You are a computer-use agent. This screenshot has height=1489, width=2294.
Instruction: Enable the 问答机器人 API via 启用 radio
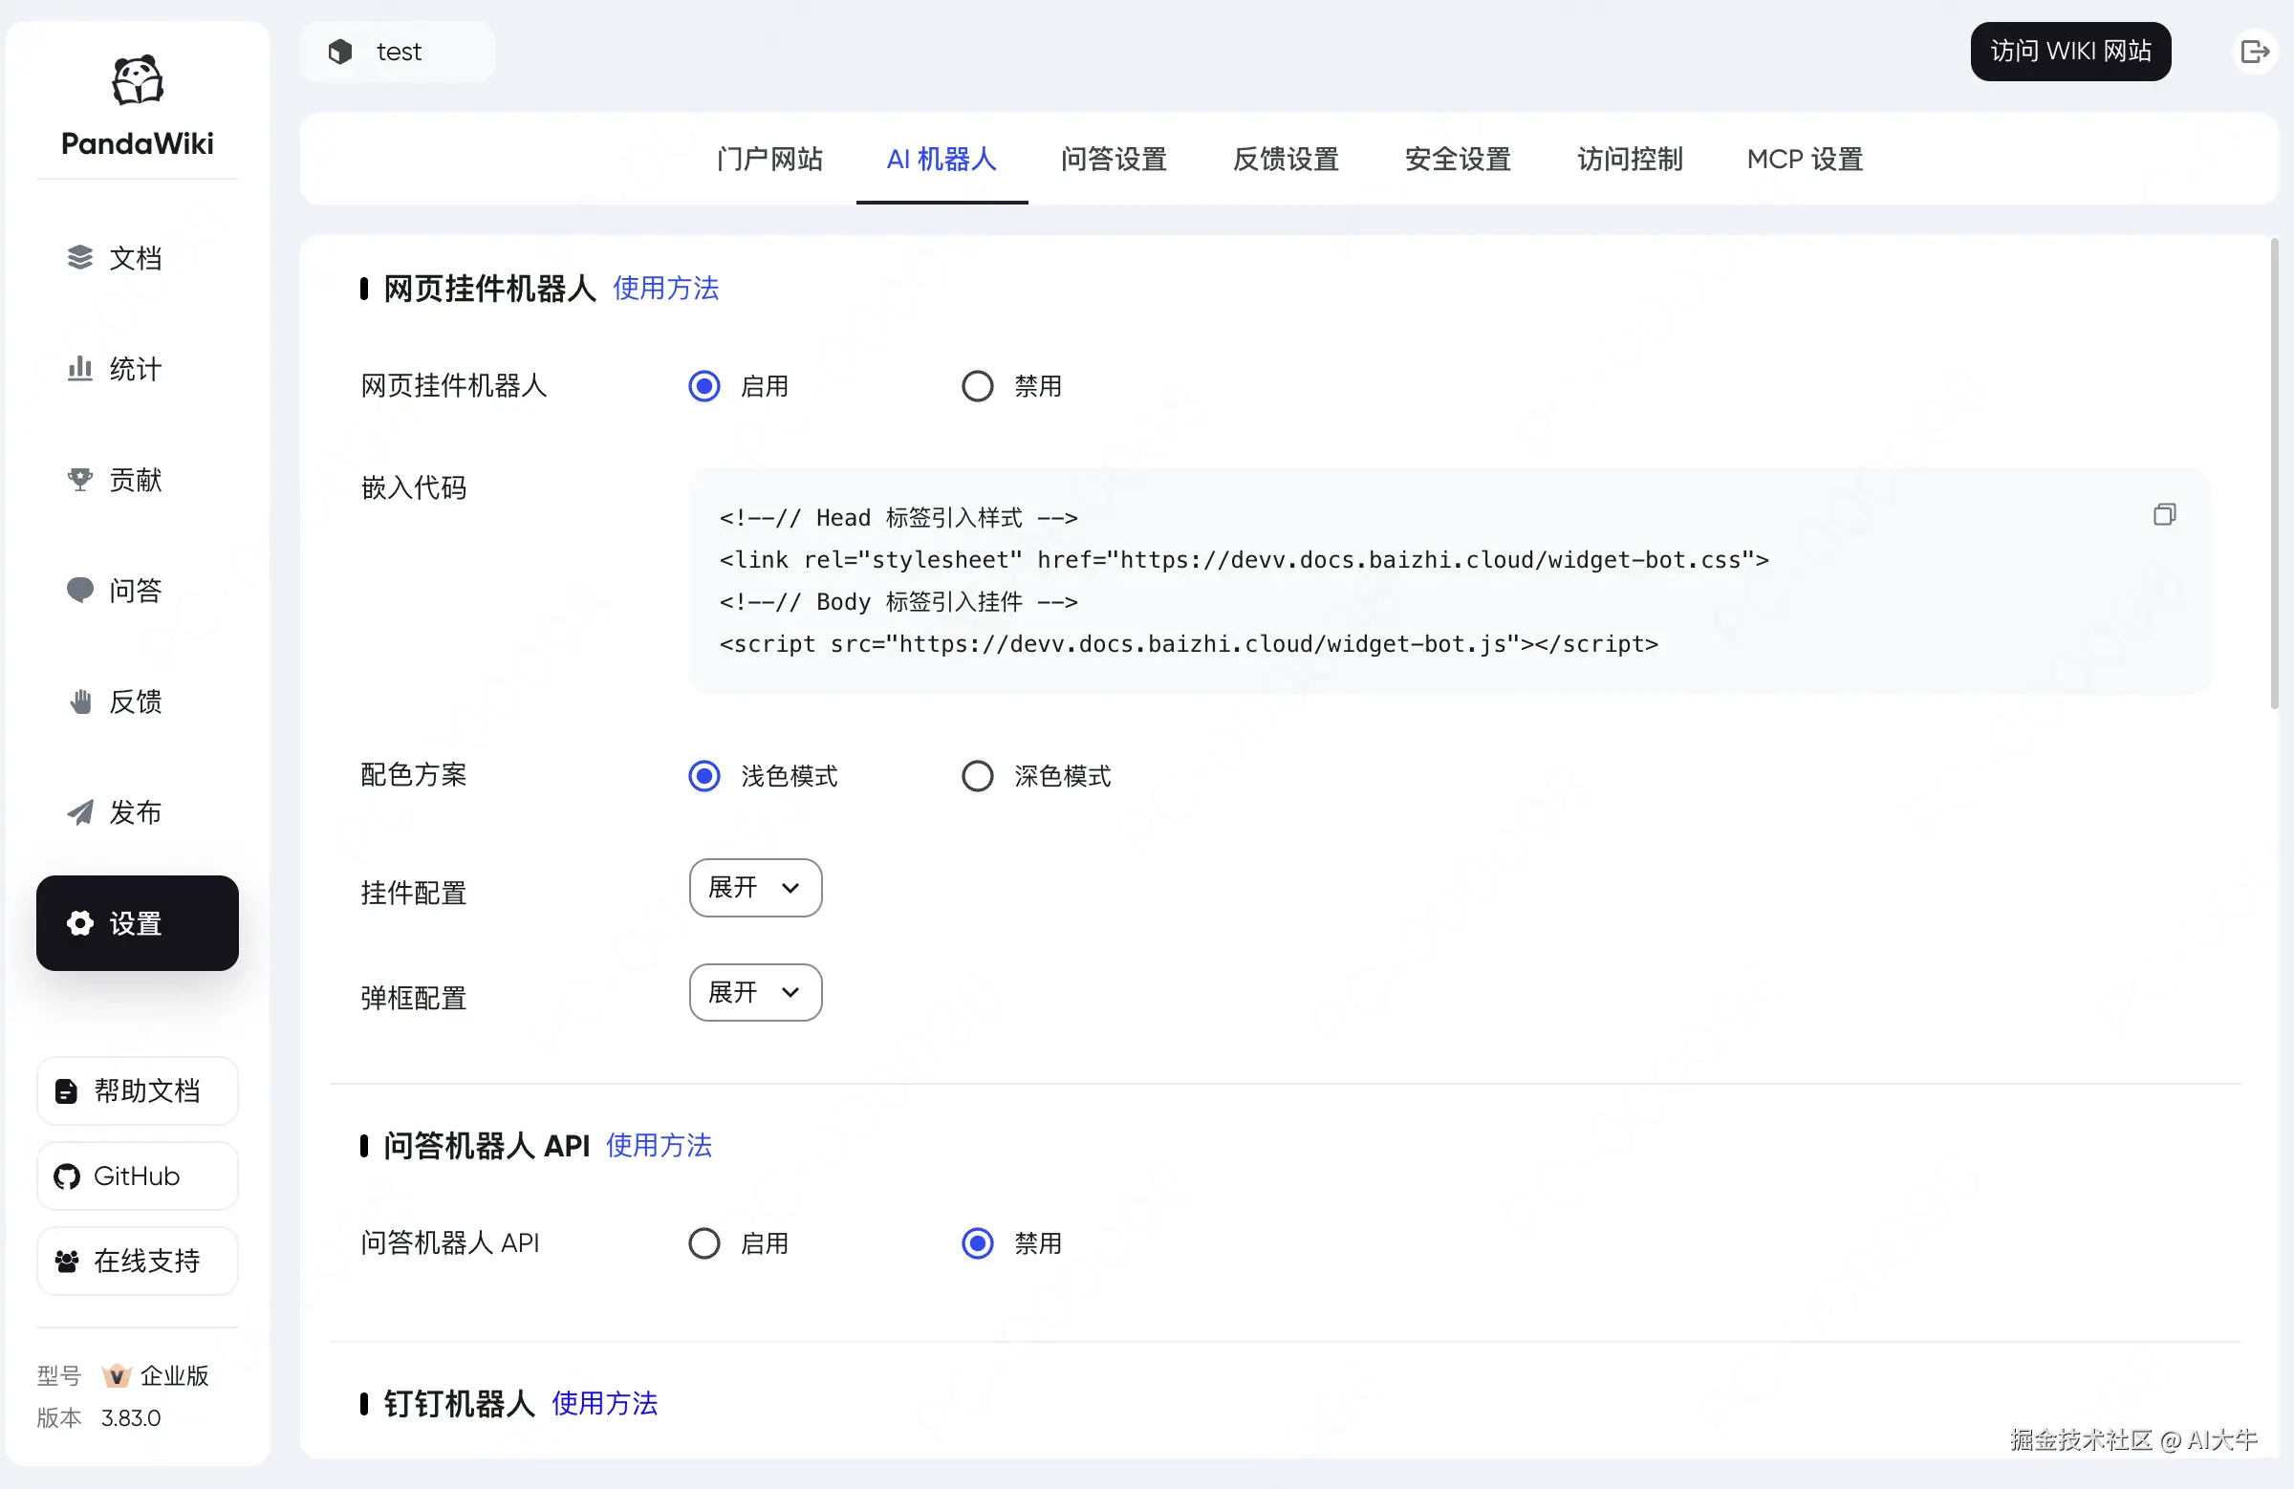pyautogui.click(x=703, y=1243)
